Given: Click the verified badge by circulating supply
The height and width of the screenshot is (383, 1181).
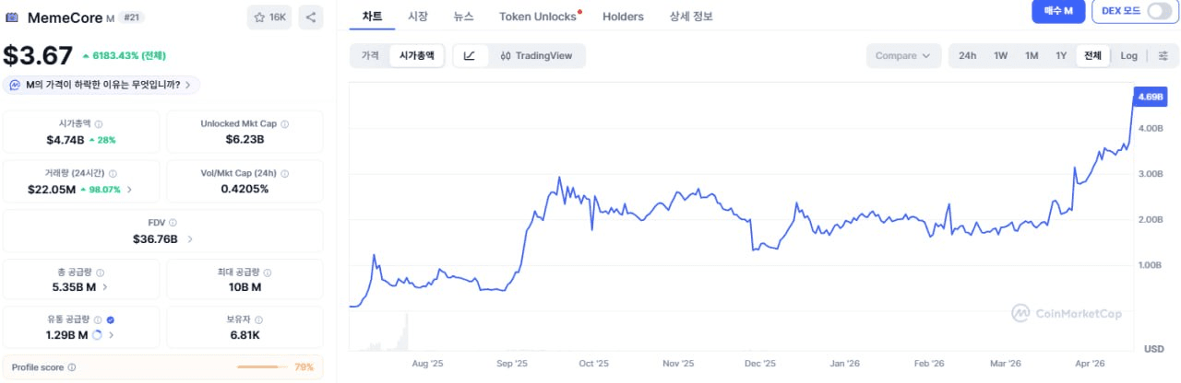Looking at the screenshot, I should click(111, 319).
